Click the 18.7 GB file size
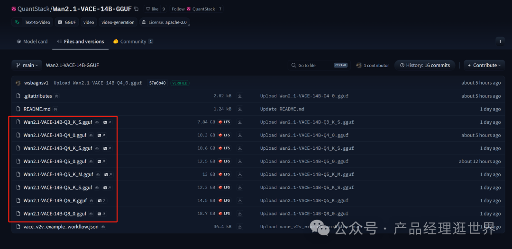This screenshot has height=249, width=512. tap(206, 214)
